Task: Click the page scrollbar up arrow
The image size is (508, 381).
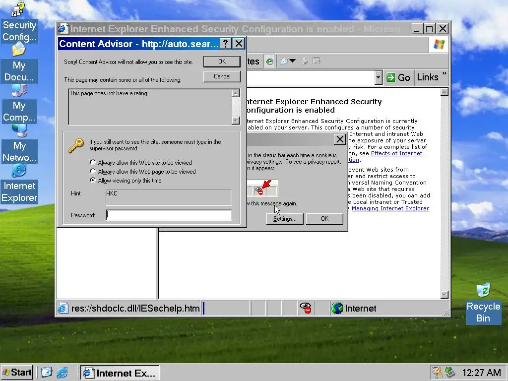Action: (x=444, y=92)
